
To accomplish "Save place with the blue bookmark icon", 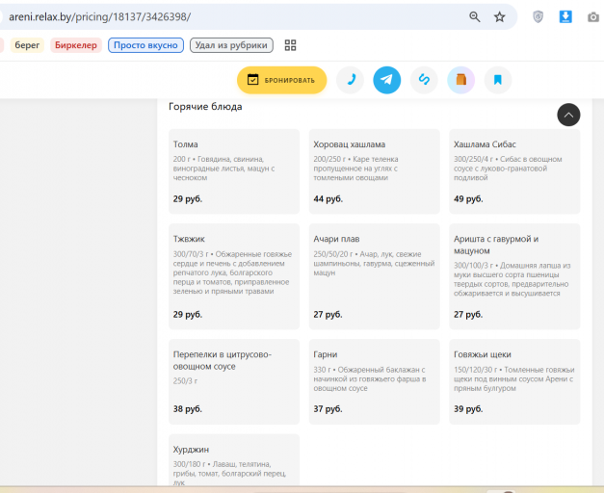I will pos(498,80).
